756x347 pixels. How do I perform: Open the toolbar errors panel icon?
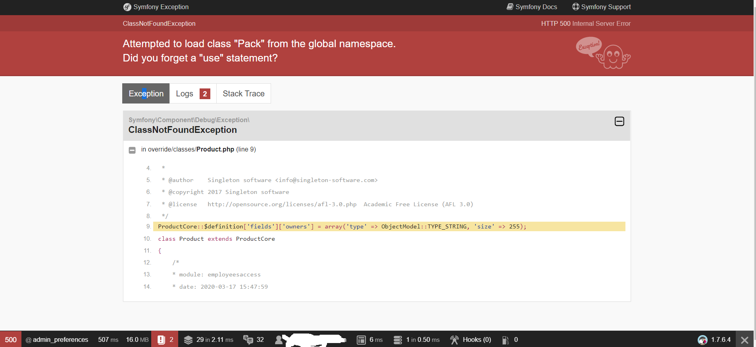tap(161, 340)
